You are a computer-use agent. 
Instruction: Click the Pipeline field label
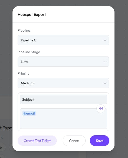tap(24, 30)
